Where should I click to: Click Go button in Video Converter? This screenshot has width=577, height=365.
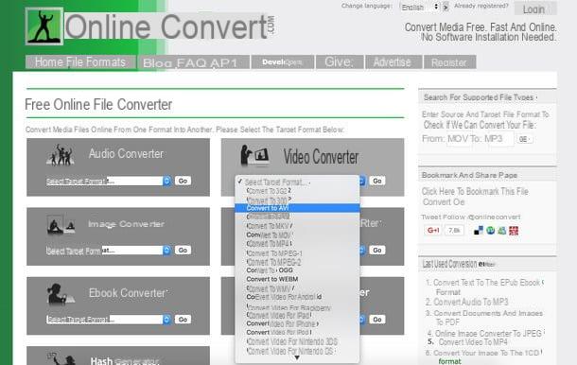pos(377,181)
